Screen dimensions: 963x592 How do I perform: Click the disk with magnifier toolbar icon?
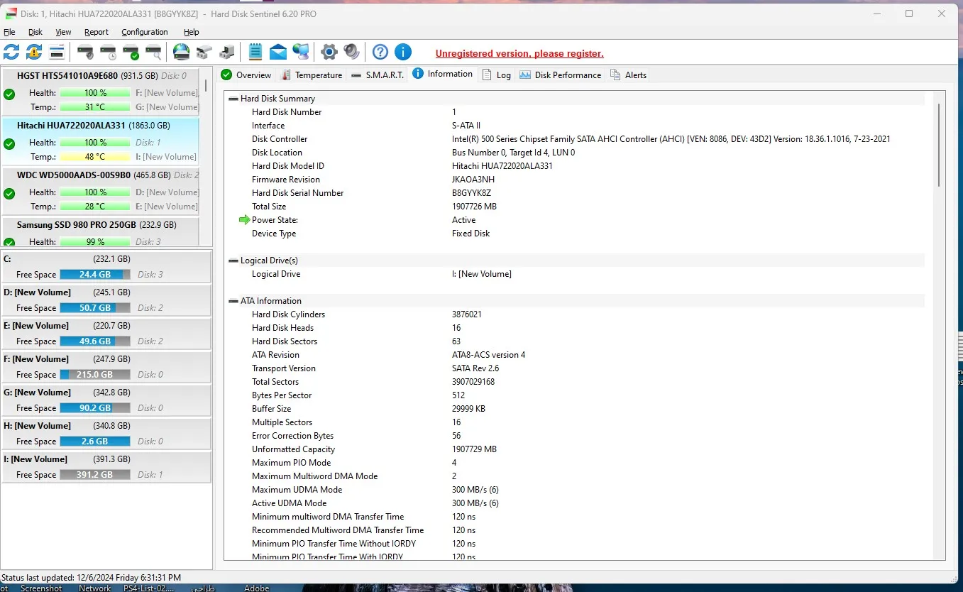coord(153,52)
